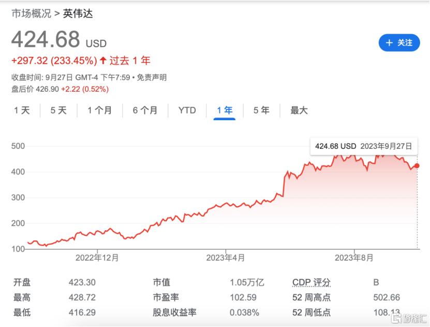The image size is (430, 327).
Task: Click the 市盈率 value 102.59
Action: (243, 297)
